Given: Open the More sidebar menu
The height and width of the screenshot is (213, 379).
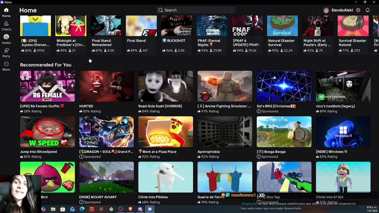Looking at the screenshot, I should click(x=6, y=66).
